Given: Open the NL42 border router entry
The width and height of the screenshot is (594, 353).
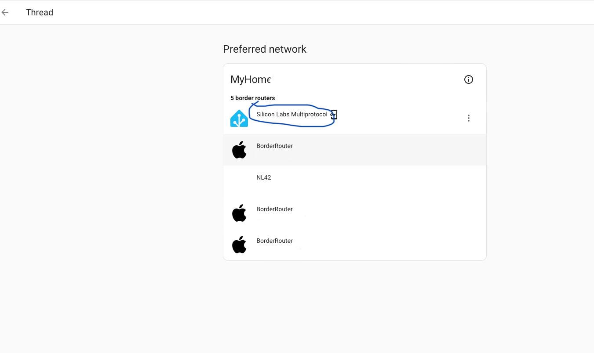Looking at the screenshot, I should coord(264,177).
